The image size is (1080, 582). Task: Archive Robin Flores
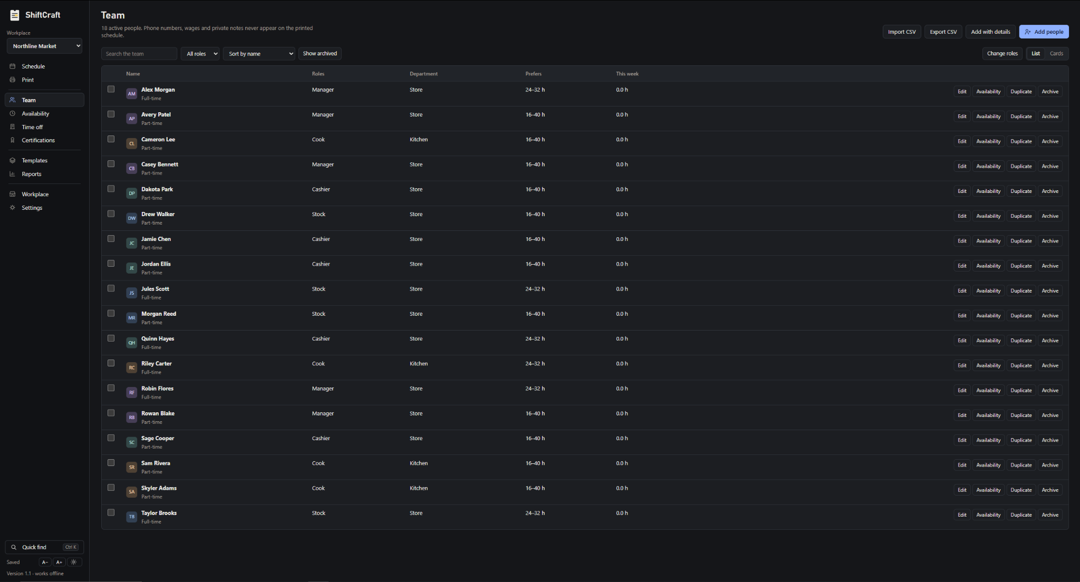(1050, 391)
